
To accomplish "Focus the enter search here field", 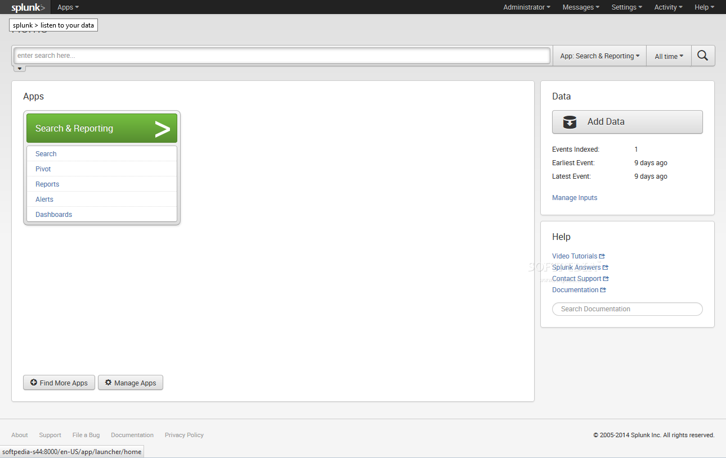I will (x=282, y=56).
